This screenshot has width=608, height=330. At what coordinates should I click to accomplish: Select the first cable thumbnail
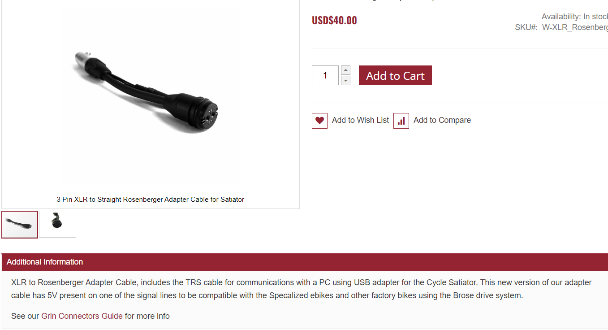pyautogui.click(x=20, y=224)
